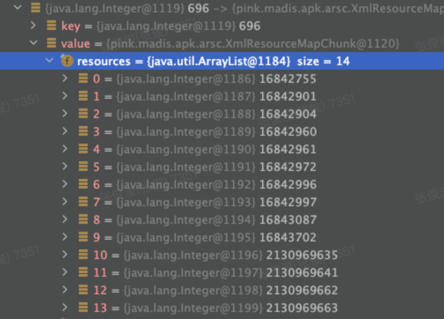Screen dimensions: 444x319
Task: Click value 16842901 in element 1
Action: click(288, 96)
